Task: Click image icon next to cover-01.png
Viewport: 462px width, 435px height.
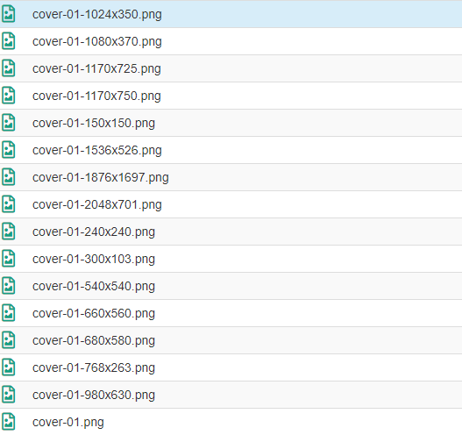Action: (x=9, y=422)
